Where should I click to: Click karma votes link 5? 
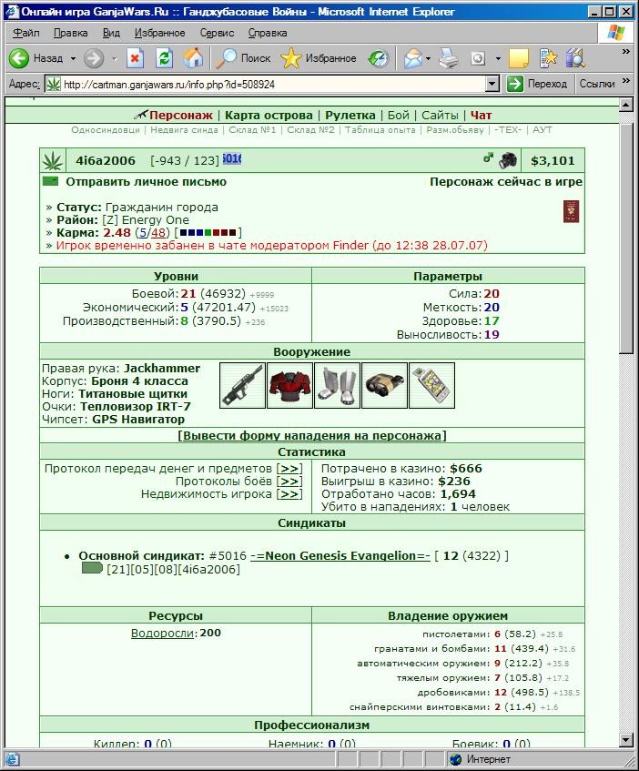pyautogui.click(x=143, y=233)
